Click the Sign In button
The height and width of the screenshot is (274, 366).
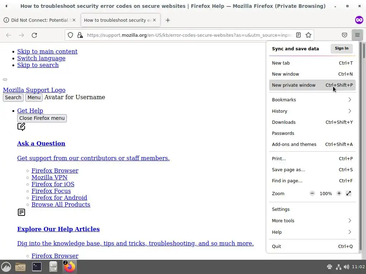coord(341,48)
